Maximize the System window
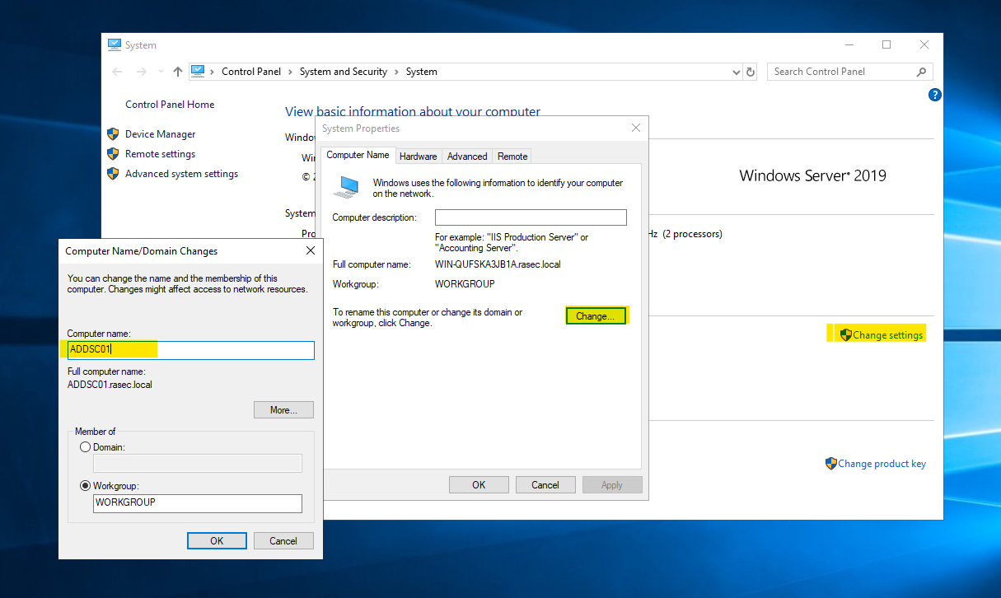 [886, 44]
